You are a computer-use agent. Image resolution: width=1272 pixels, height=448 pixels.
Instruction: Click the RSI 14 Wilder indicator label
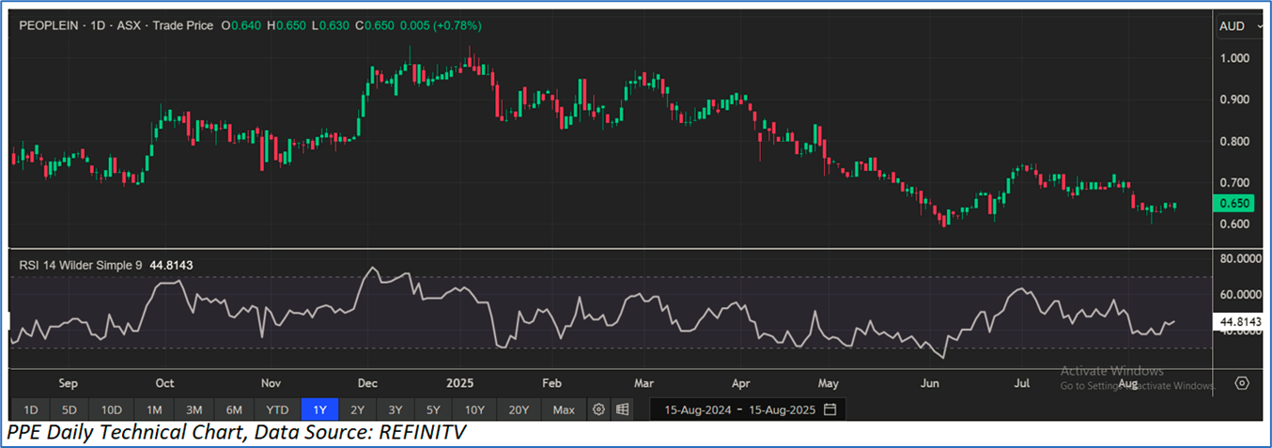tap(81, 265)
